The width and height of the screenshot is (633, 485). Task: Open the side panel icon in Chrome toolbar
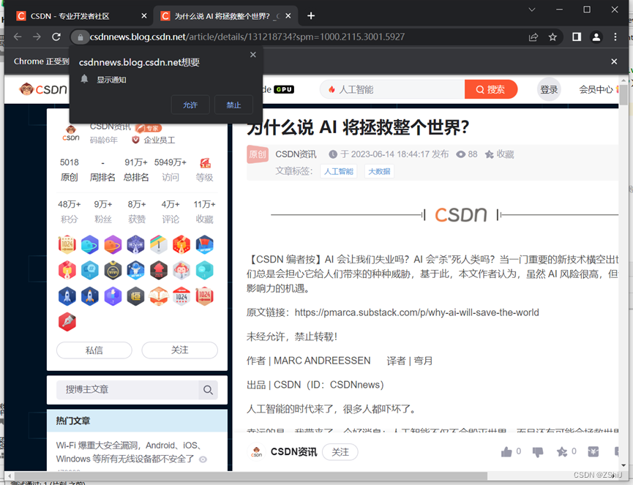point(577,37)
